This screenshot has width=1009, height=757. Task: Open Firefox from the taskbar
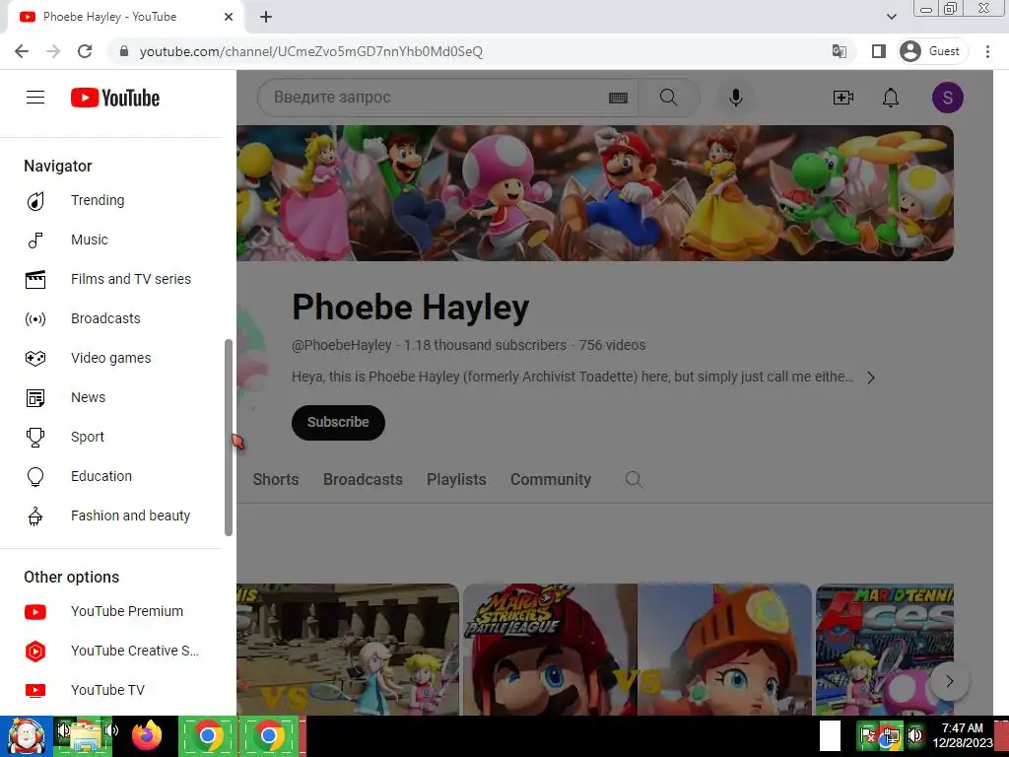click(x=147, y=735)
